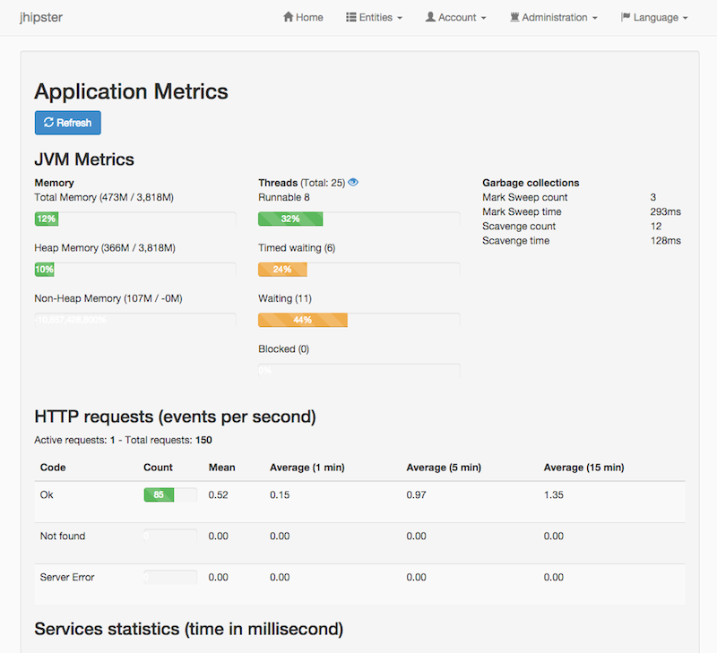Screen dimensions: 717x653
Task: Click the list icon beside Entities
Action: [x=351, y=17]
